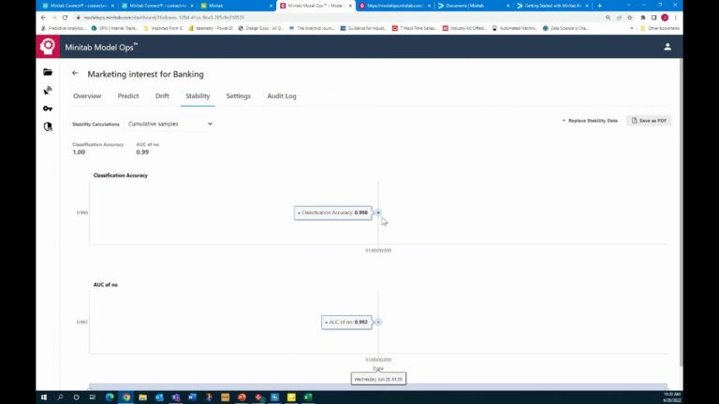The height and width of the screenshot is (404, 719).
Task: Open Windows taskbar search
Action: point(60,397)
